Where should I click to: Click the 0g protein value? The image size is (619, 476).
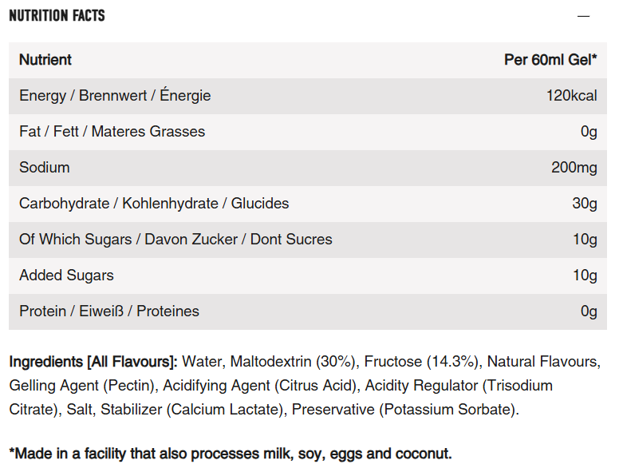pyautogui.click(x=589, y=311)
